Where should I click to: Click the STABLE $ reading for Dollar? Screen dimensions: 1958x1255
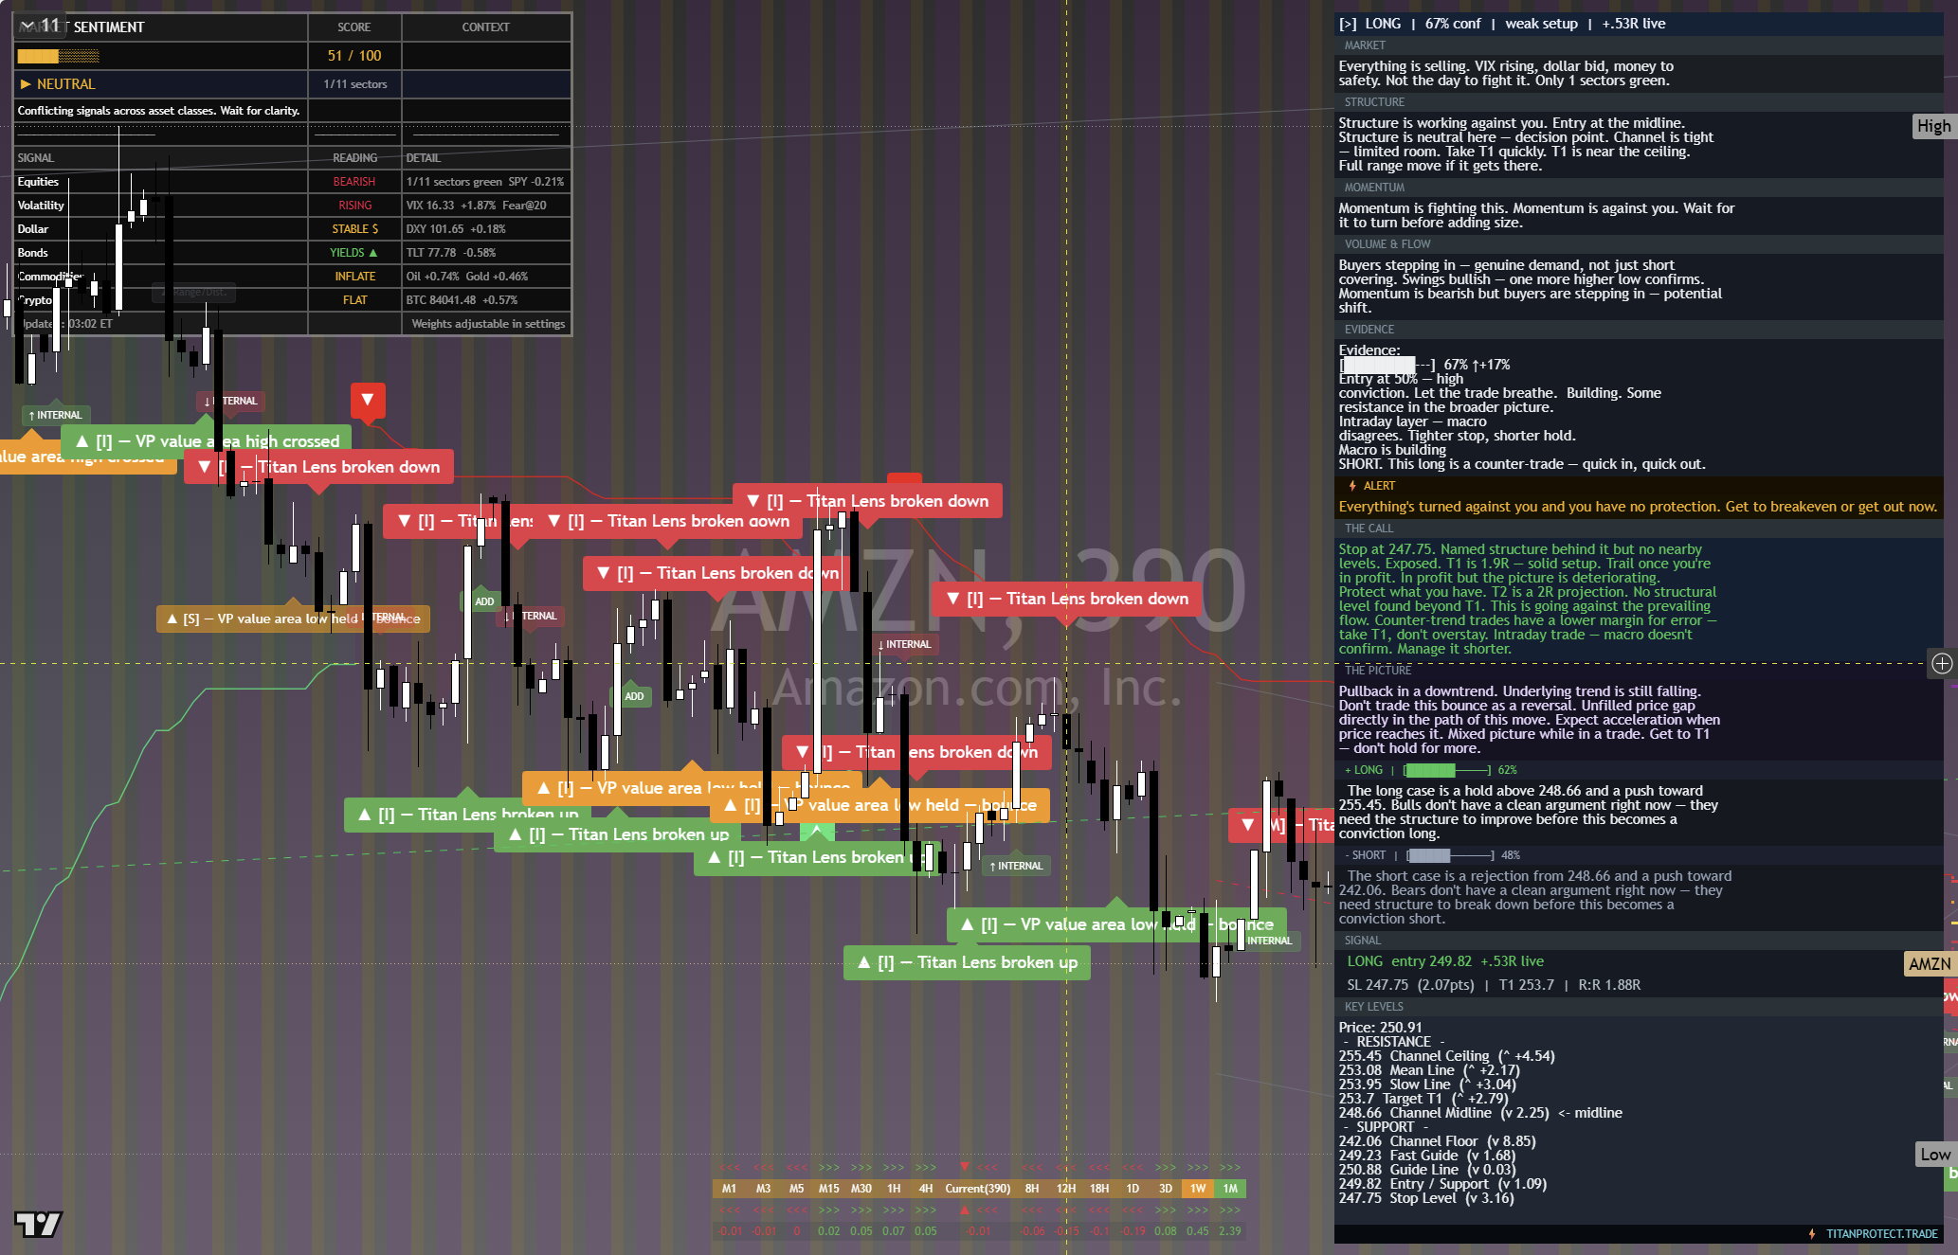[354, 229]
